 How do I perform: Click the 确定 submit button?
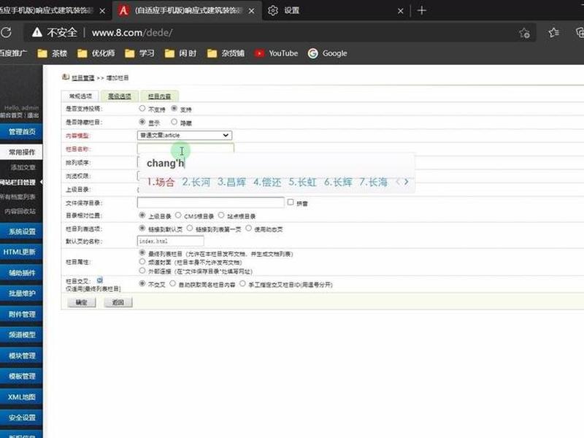82,302
